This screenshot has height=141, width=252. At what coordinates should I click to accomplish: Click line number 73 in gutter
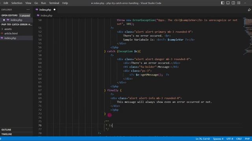40,114
